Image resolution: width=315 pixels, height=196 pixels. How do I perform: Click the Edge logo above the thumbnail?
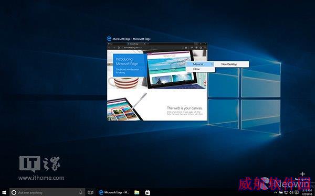point(109,39)
